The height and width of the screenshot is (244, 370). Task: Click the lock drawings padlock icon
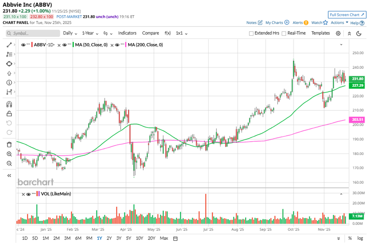[x=9, y=114]
